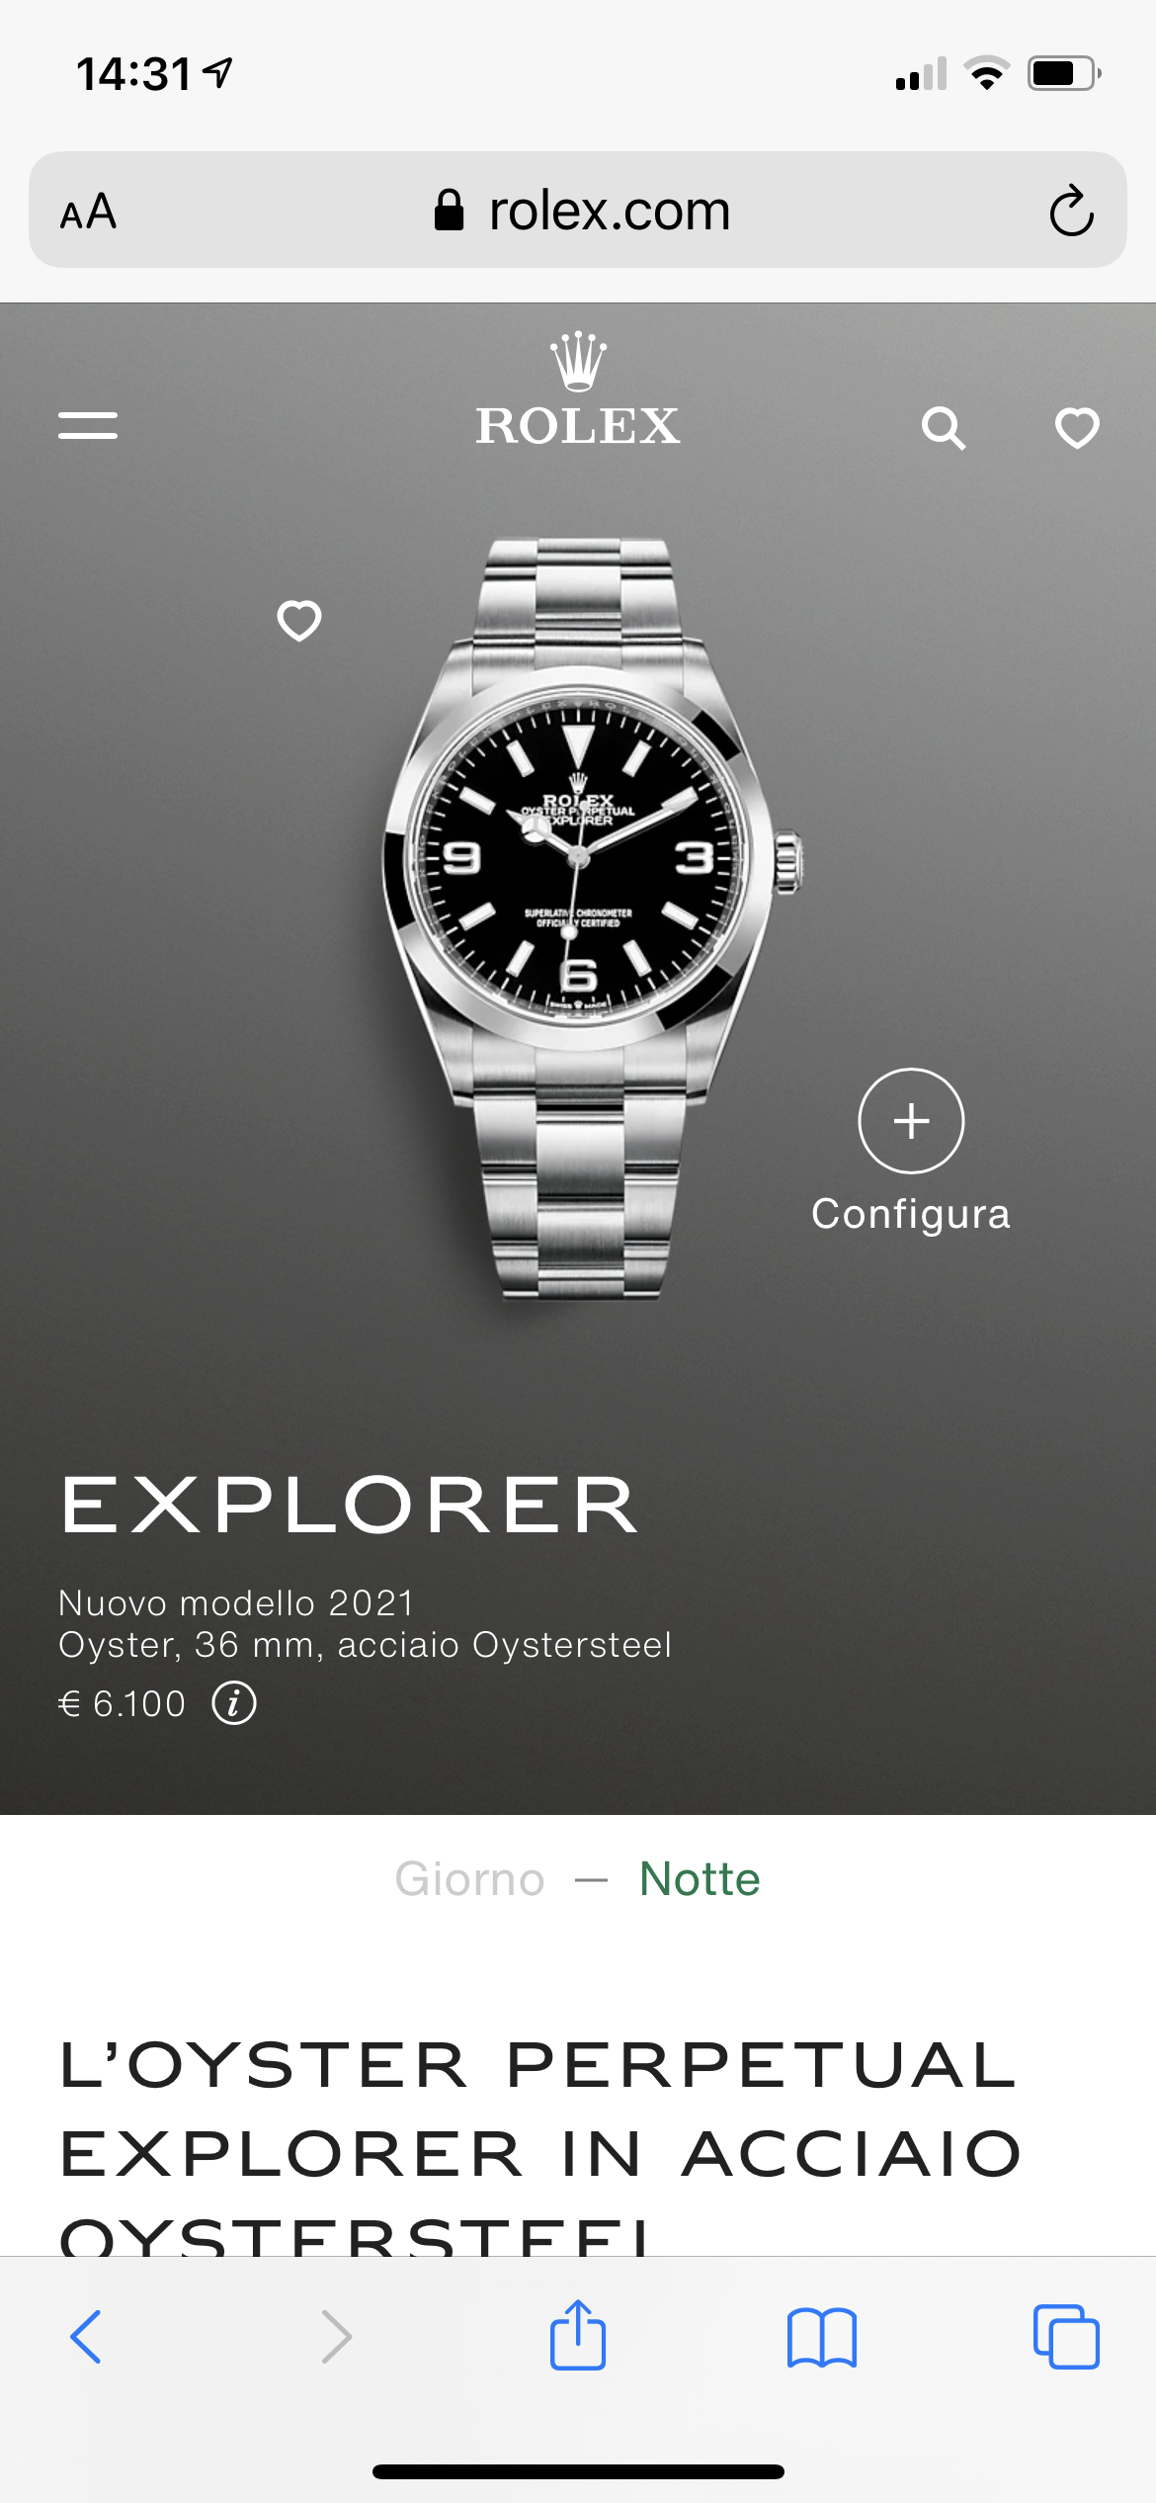The height and width of the screenshot is (2503, 1156).
Task: Switch to Notte view
Action: 700,1879
